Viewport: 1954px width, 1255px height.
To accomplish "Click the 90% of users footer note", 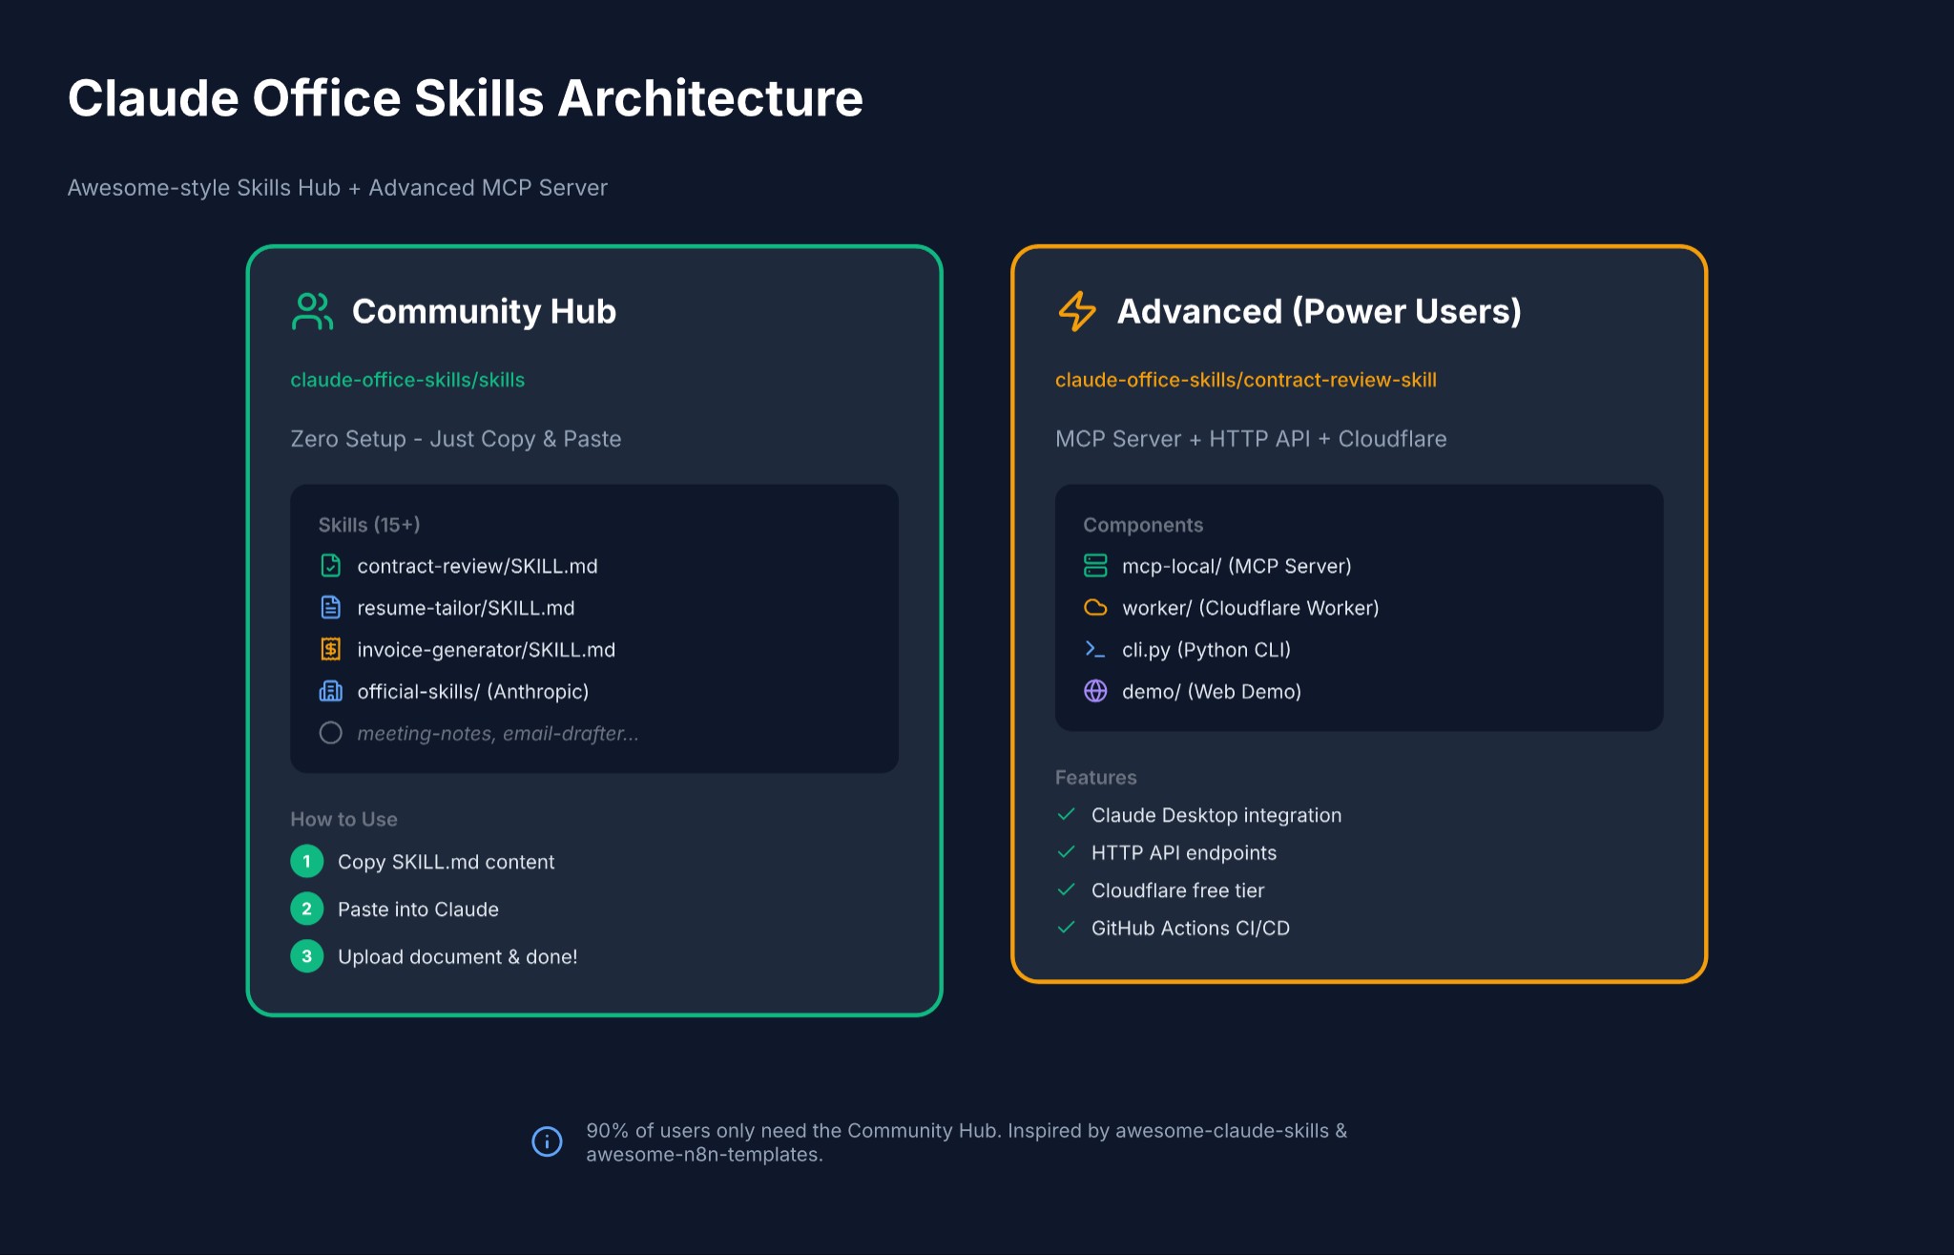I will (967, 1142).
